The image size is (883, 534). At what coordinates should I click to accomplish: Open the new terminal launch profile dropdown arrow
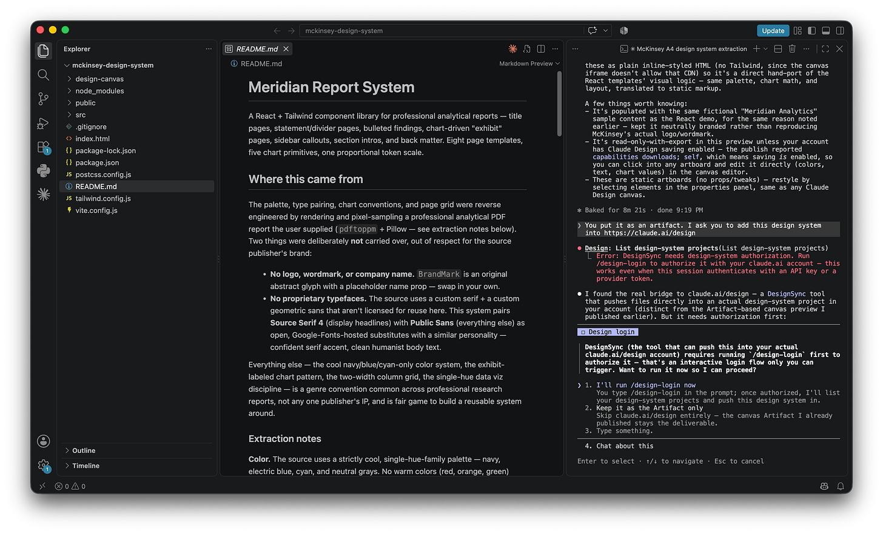pyautogui.click(x=765, y=48)
